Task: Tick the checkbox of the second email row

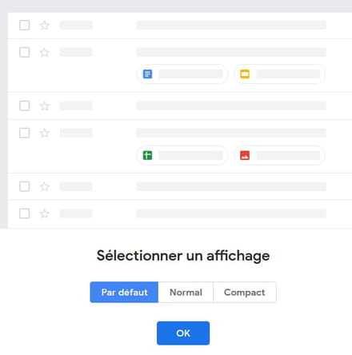Action: (25, 52)
